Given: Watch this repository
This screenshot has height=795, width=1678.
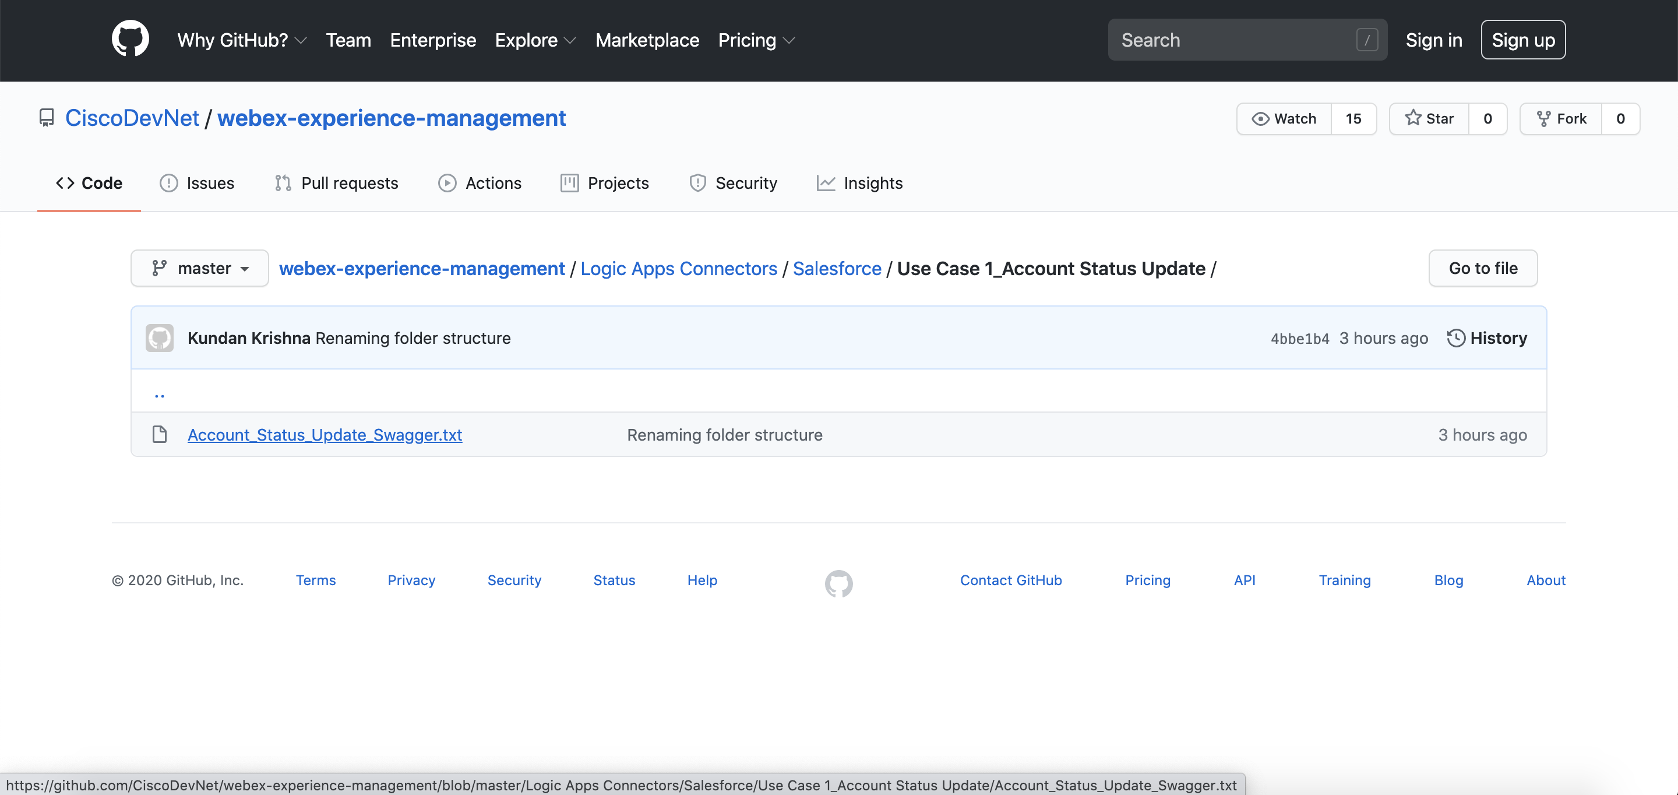Looking at the screenshot, I should pos(1284,118).
